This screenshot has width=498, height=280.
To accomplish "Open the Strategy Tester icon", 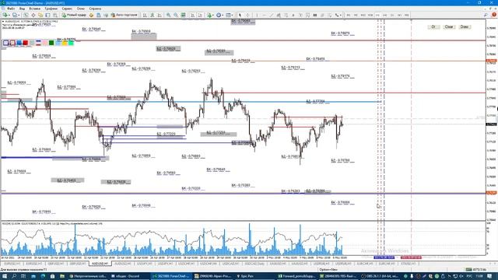I will 55,15.
